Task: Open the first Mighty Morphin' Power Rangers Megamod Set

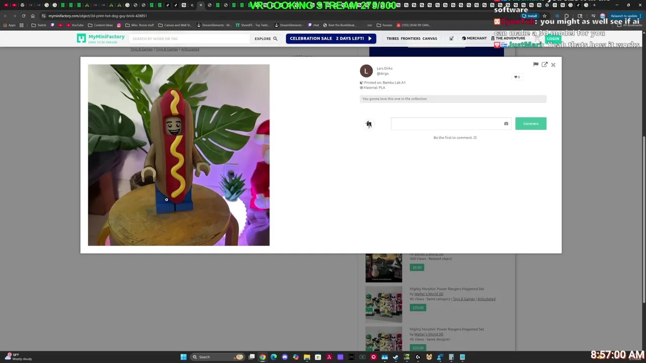Action: coord(447,289)
